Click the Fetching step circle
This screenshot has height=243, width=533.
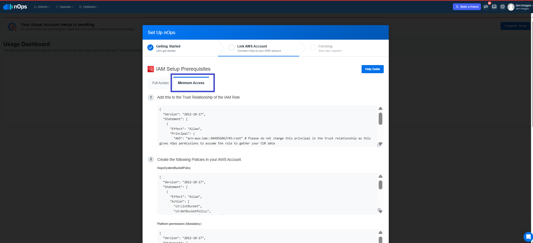coord(313,47)
